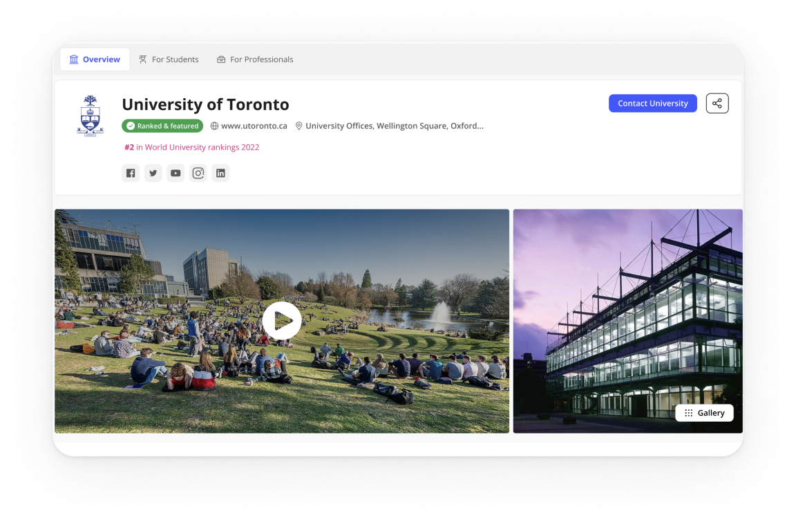Open the Gallery button
796x520 pixels.
[x=704, y=413]
